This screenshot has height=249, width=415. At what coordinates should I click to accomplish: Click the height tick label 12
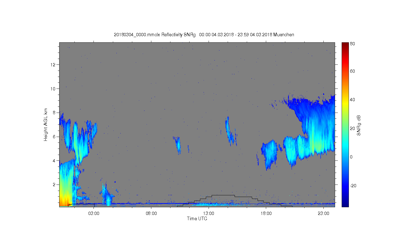pyautogui.click(x=53, y=65)
